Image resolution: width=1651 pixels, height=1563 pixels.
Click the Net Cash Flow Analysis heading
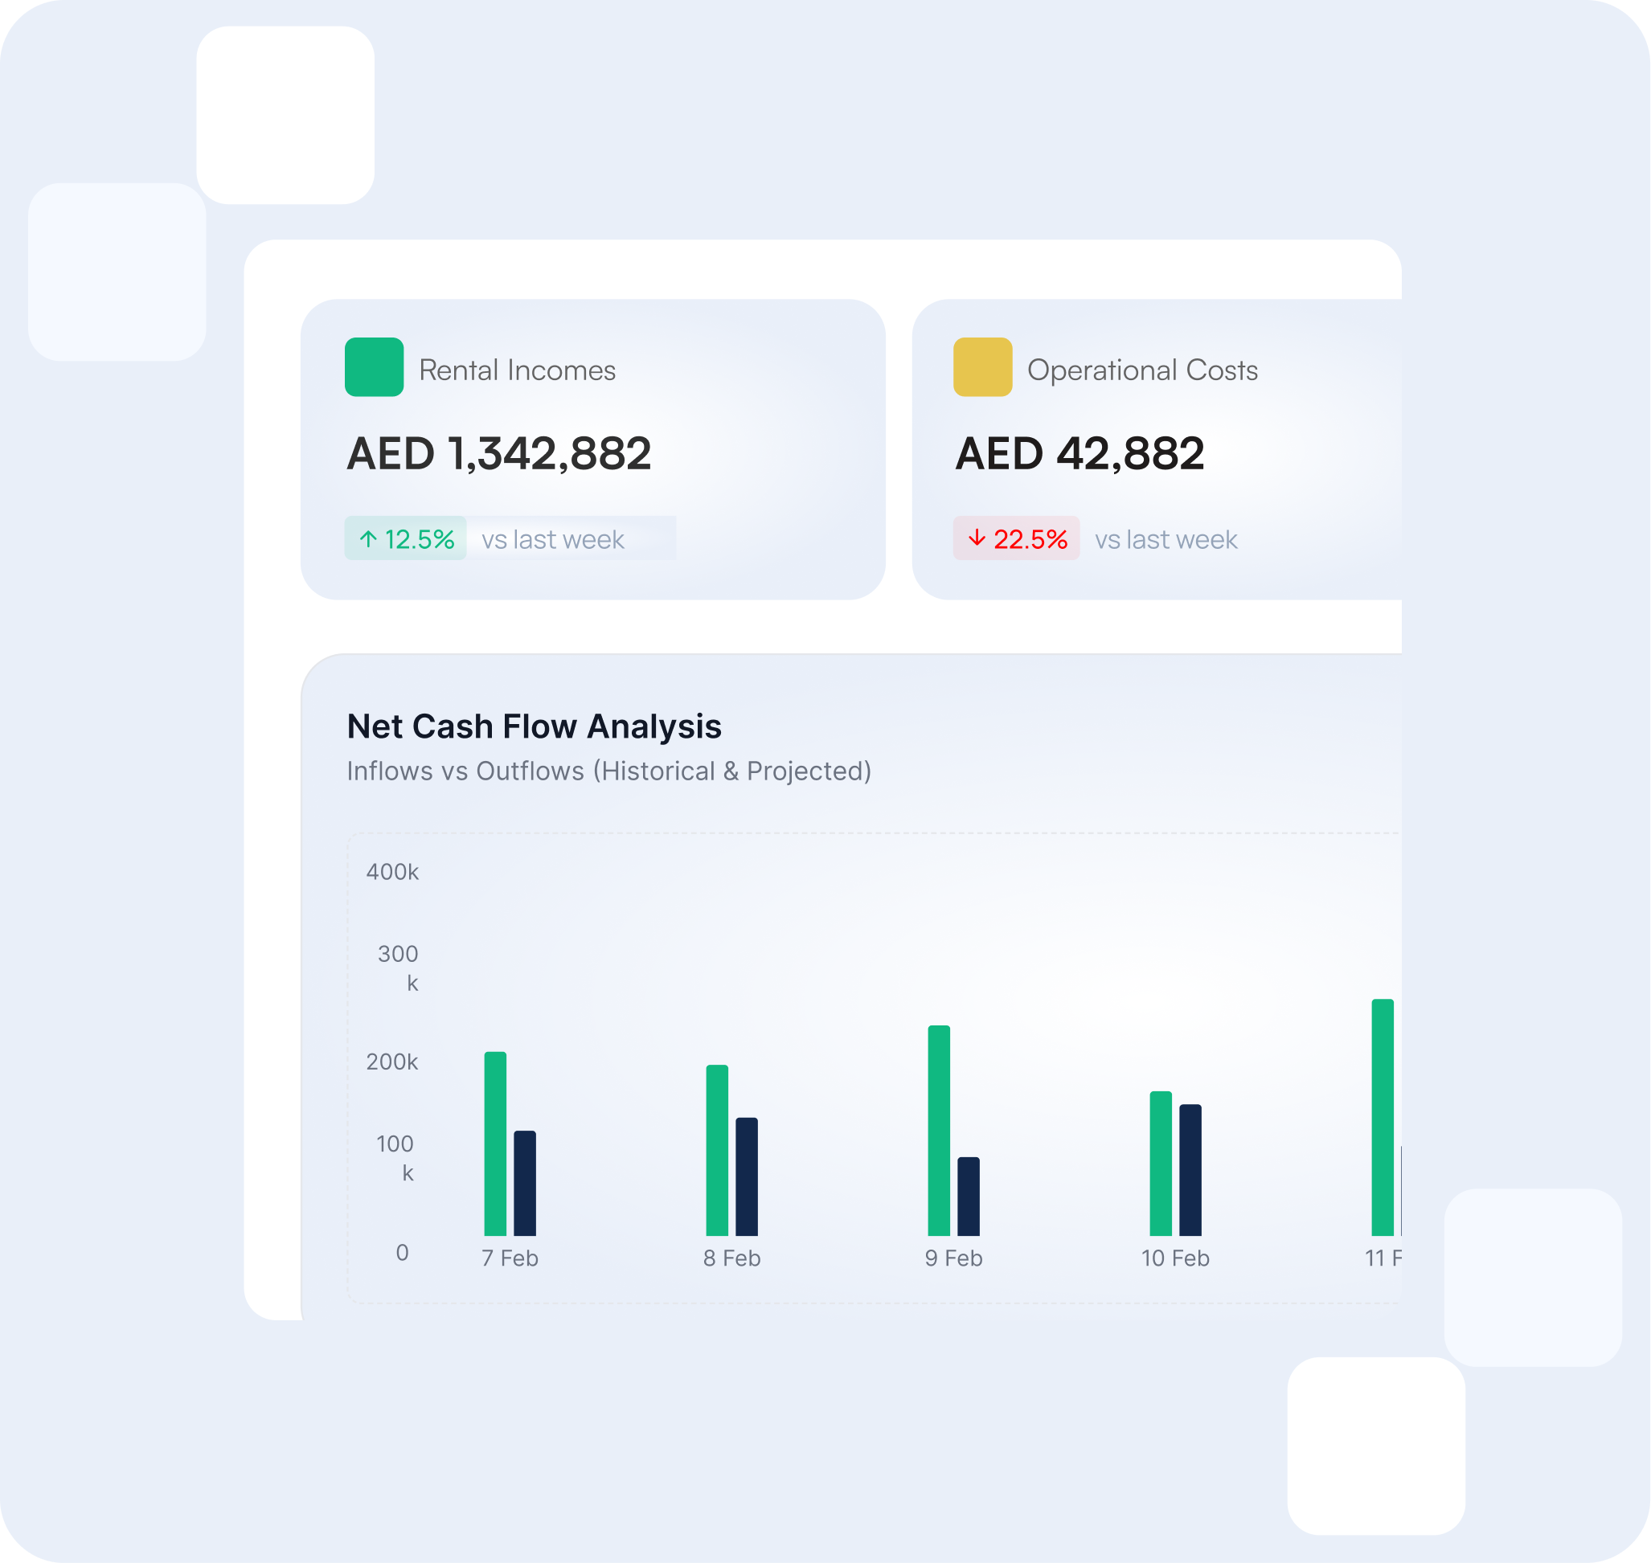tap(535, 726)
